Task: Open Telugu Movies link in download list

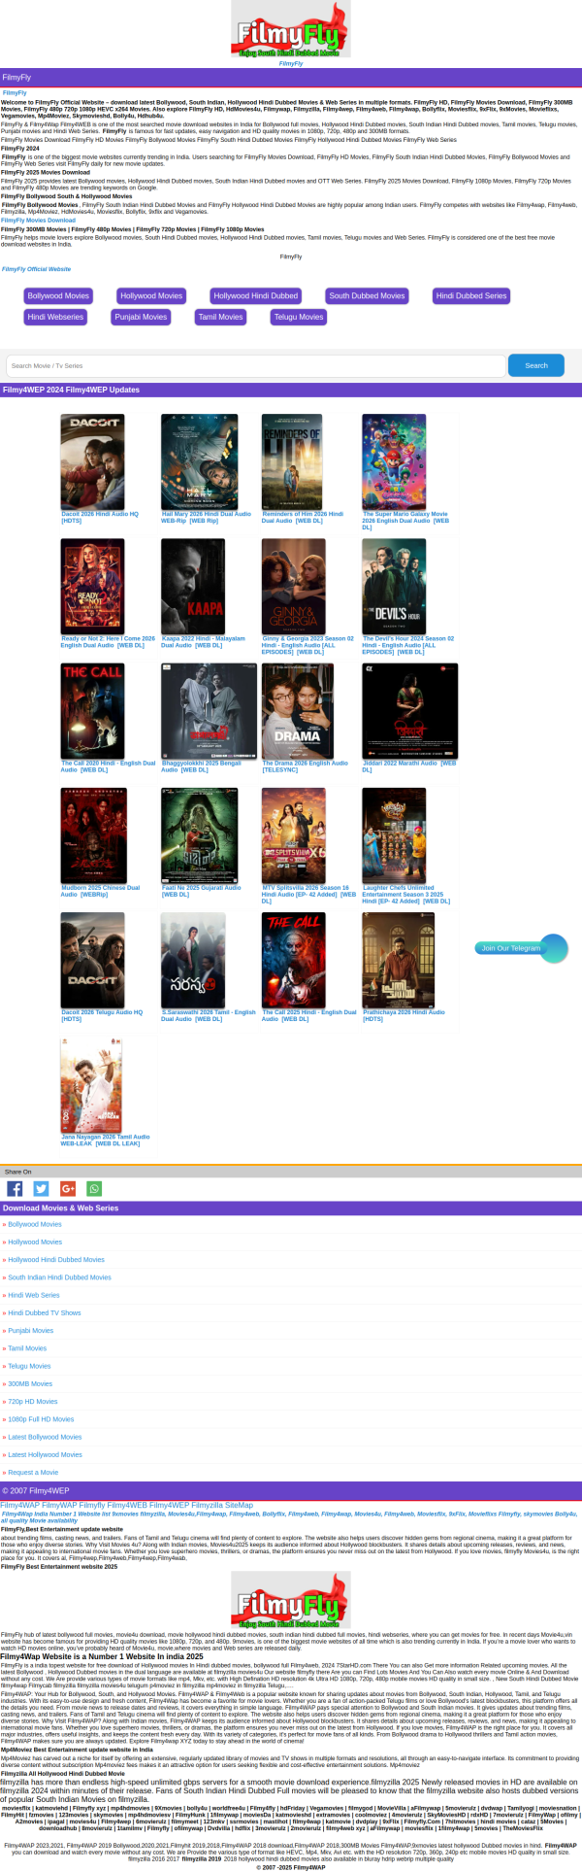Action: [x=29, y=1366]
